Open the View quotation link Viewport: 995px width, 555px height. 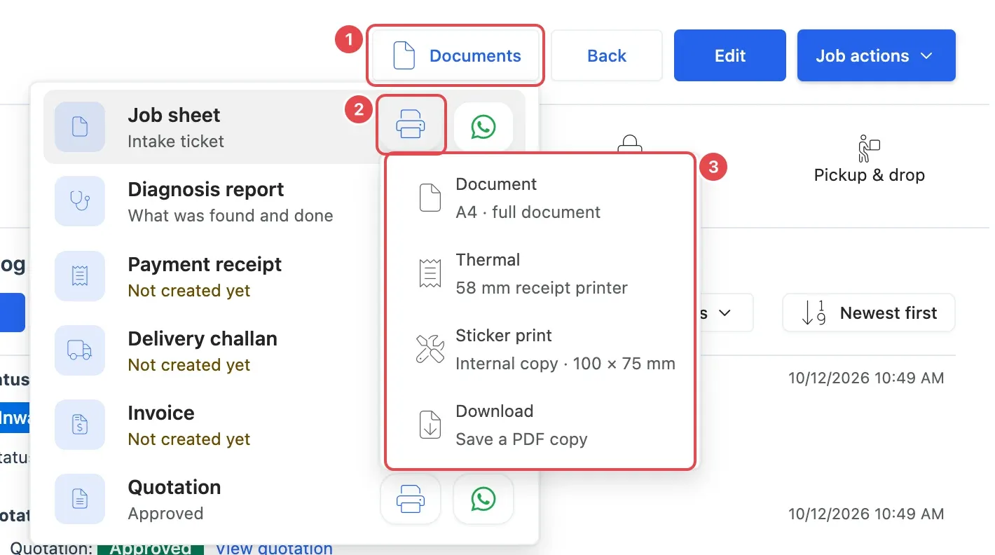[274, 548]
